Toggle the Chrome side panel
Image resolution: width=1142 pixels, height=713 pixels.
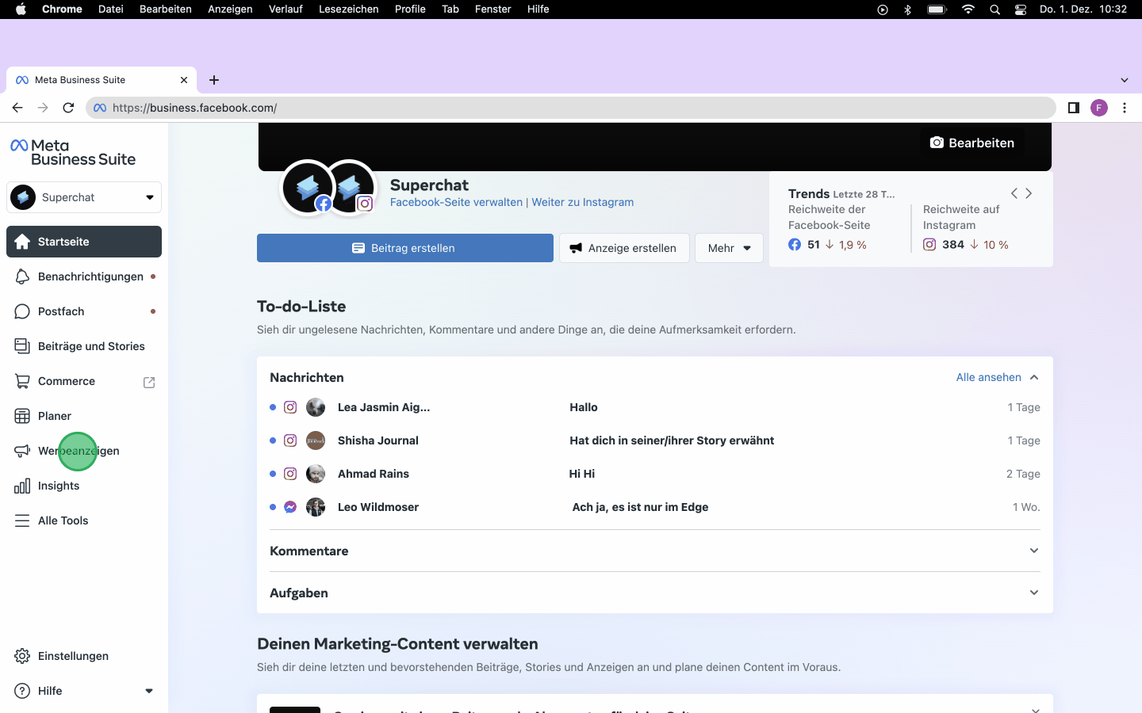point(1073,108)
